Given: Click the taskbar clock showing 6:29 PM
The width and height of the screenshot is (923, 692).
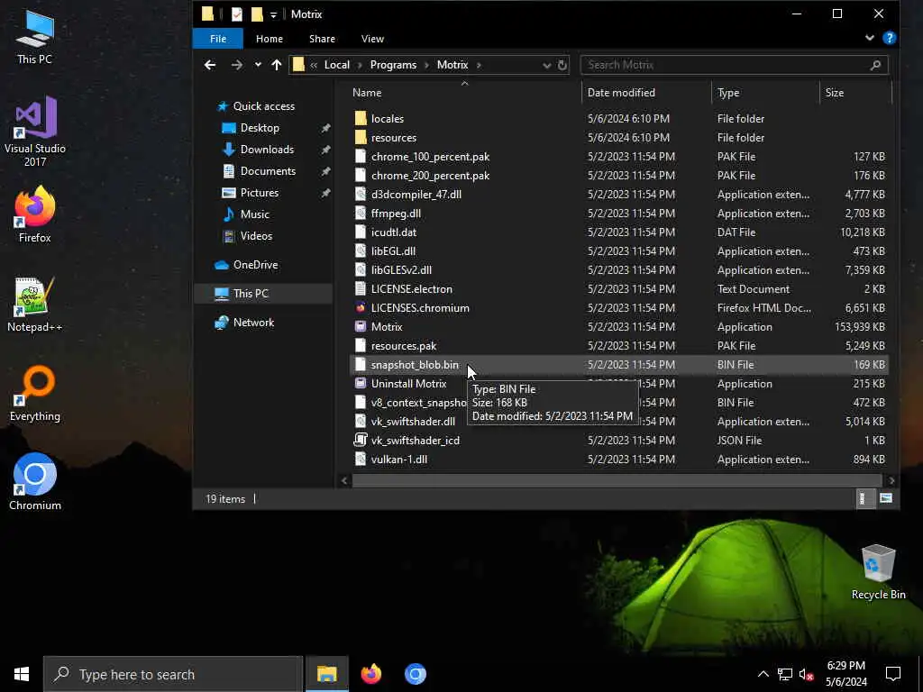Looking at the screenshot, I should point(845,674).
